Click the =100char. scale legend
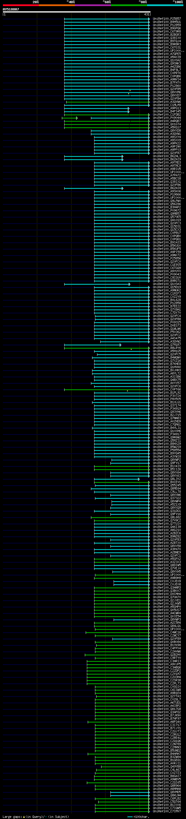The height and width of the screenshot is (819, 186). [138, 816]
